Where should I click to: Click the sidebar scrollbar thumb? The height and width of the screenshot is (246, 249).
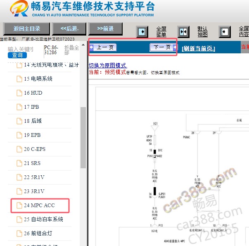pos(83,138)
